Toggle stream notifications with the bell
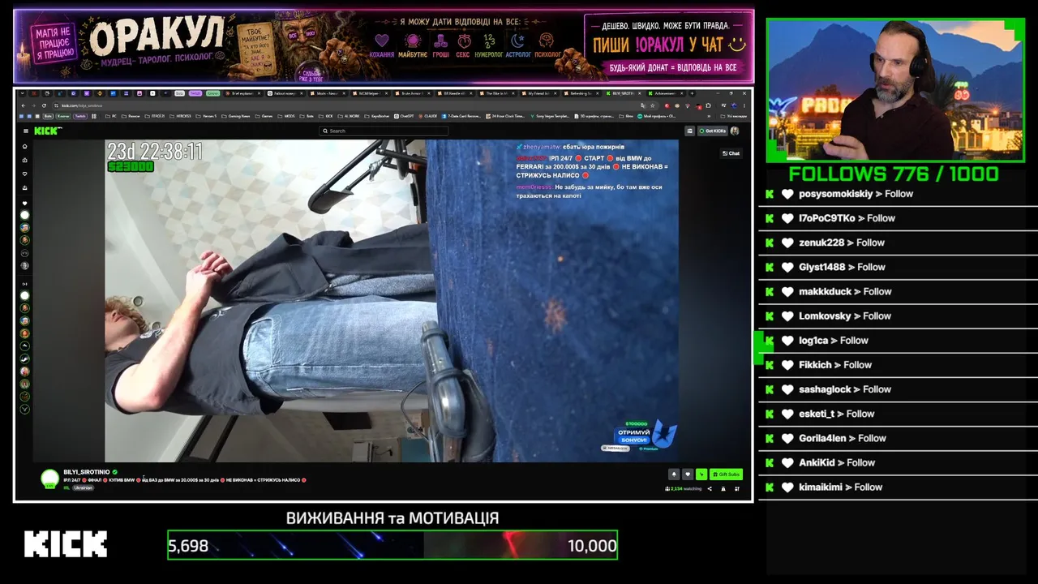The image size is (1038, 584). point(674,474)
